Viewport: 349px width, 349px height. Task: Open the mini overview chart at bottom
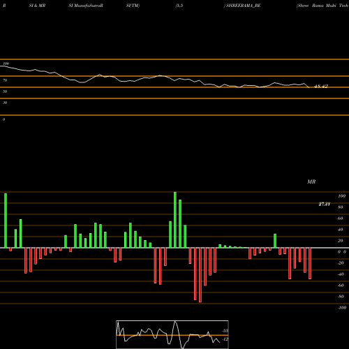pyautogui.click(x=172, y=334)
